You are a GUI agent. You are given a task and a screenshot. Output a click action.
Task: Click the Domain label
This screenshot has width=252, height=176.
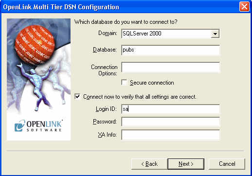click(108, 33)
